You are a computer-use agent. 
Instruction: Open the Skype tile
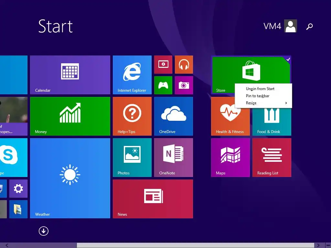tap(14, 158)
